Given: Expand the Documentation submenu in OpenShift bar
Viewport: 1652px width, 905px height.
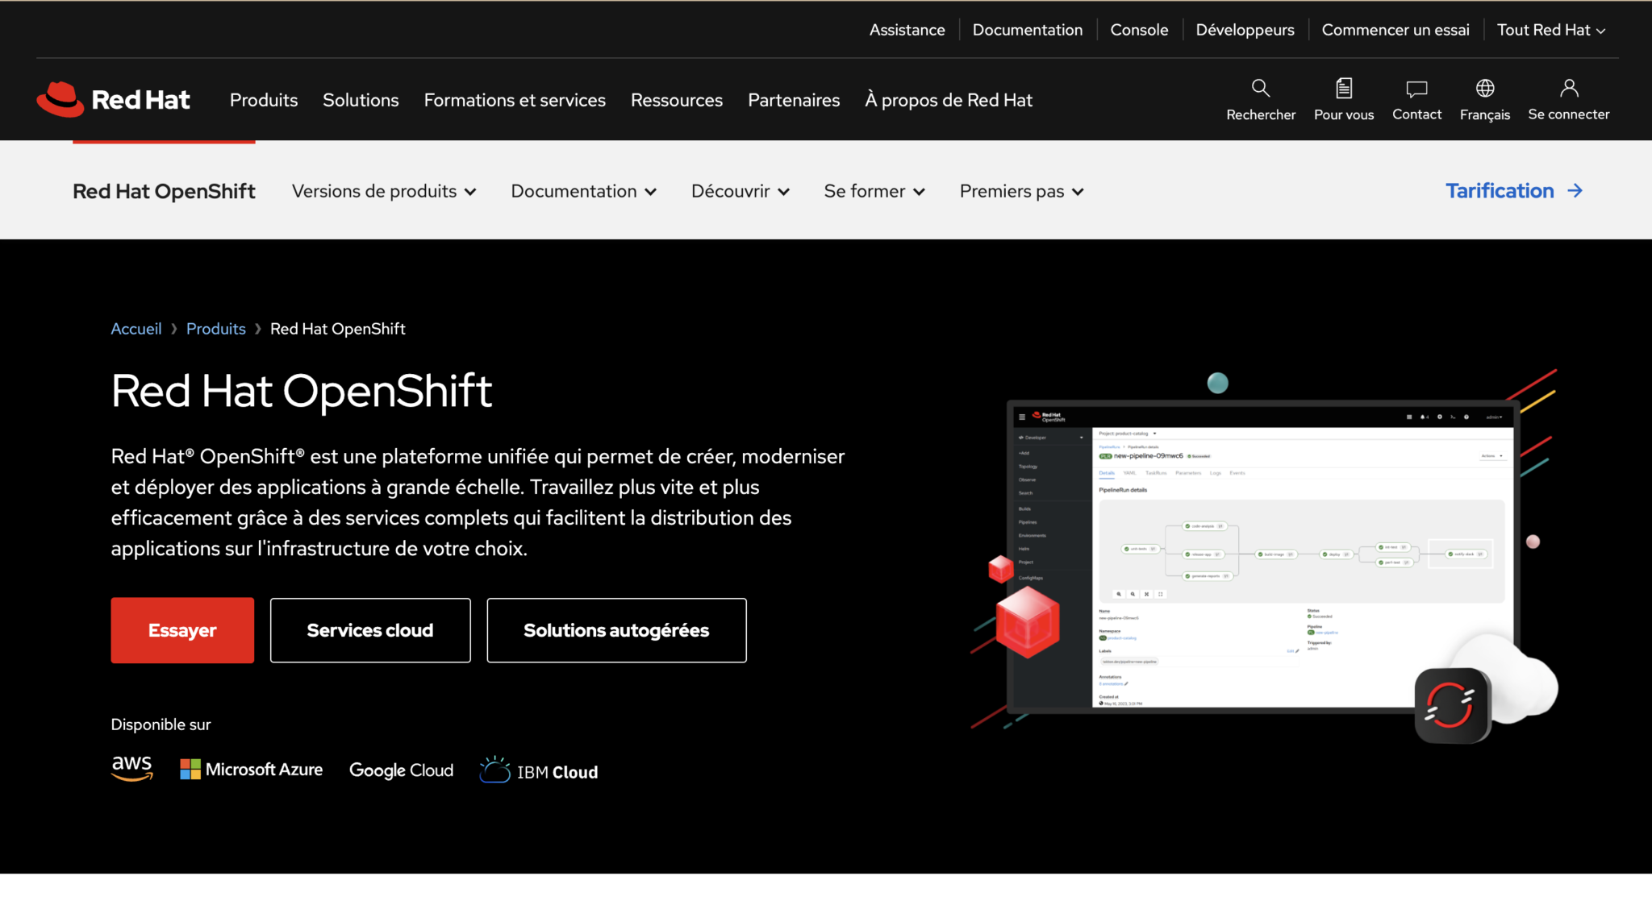Looking at the screenshot, I should pyautogui.click(x=584, y=191).
